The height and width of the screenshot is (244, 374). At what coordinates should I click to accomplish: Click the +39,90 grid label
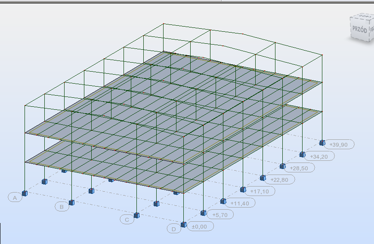click(x=339, y=145)
